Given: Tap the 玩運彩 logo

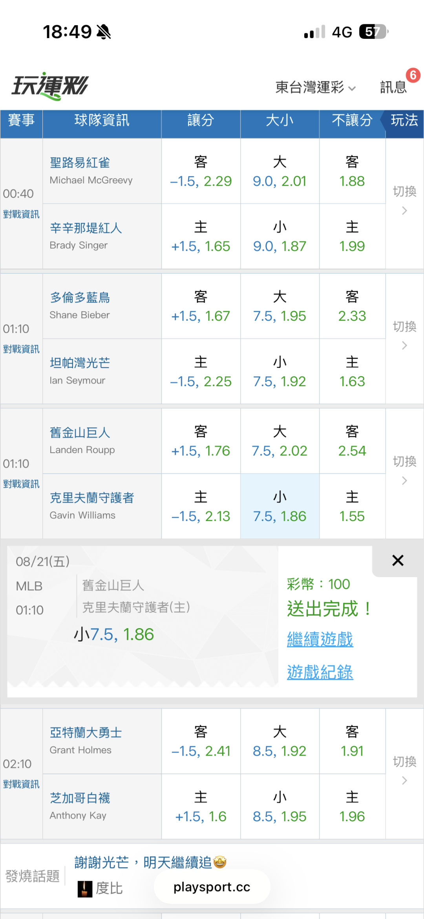Looking at the screenshot, I should pyautogui.click(x=50, y=86).
